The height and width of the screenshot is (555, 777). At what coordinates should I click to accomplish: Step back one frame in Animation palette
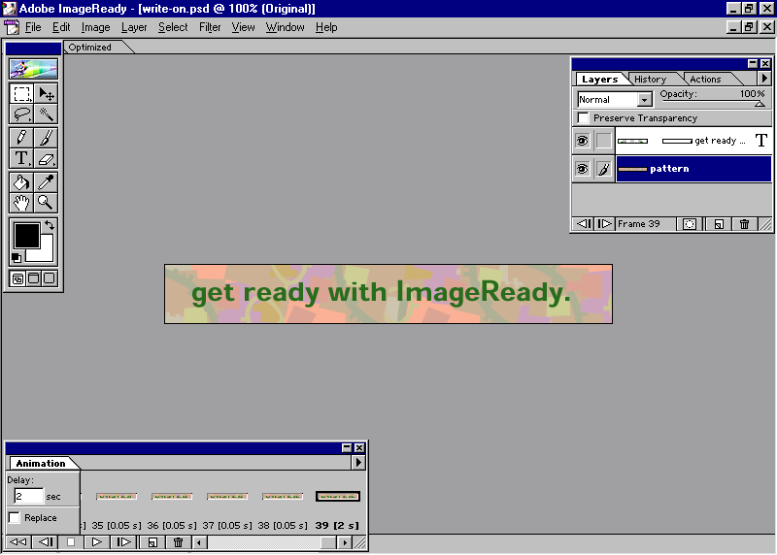[x=46, y=542]
